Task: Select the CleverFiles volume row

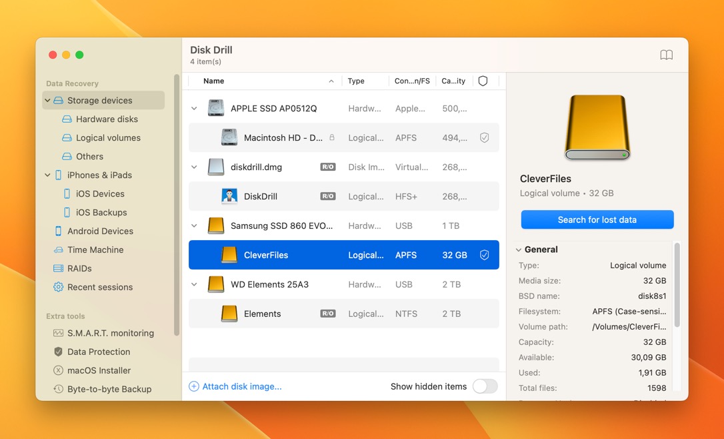Action: (x=344, y=255)
